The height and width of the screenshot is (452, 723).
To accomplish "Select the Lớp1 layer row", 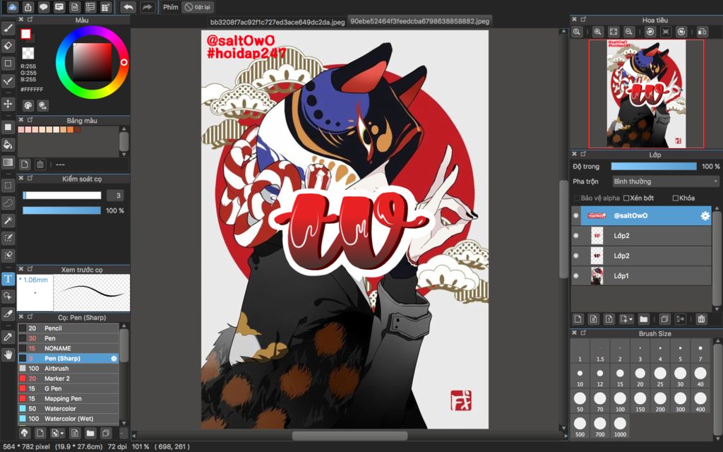I will tap(641, 276).
